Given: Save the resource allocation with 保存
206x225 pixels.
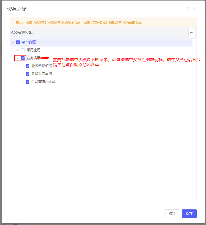Looking at the screenshot, I should (189, 214).
